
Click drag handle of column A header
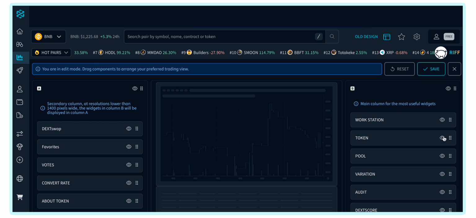click(x=142, y=88)
